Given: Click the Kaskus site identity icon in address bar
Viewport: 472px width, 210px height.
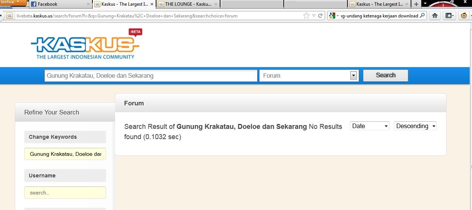Looking at the screenshot, I should click(x=9, y=16).
